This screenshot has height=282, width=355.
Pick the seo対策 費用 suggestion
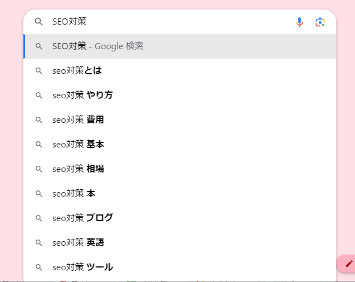pos(180,120)
